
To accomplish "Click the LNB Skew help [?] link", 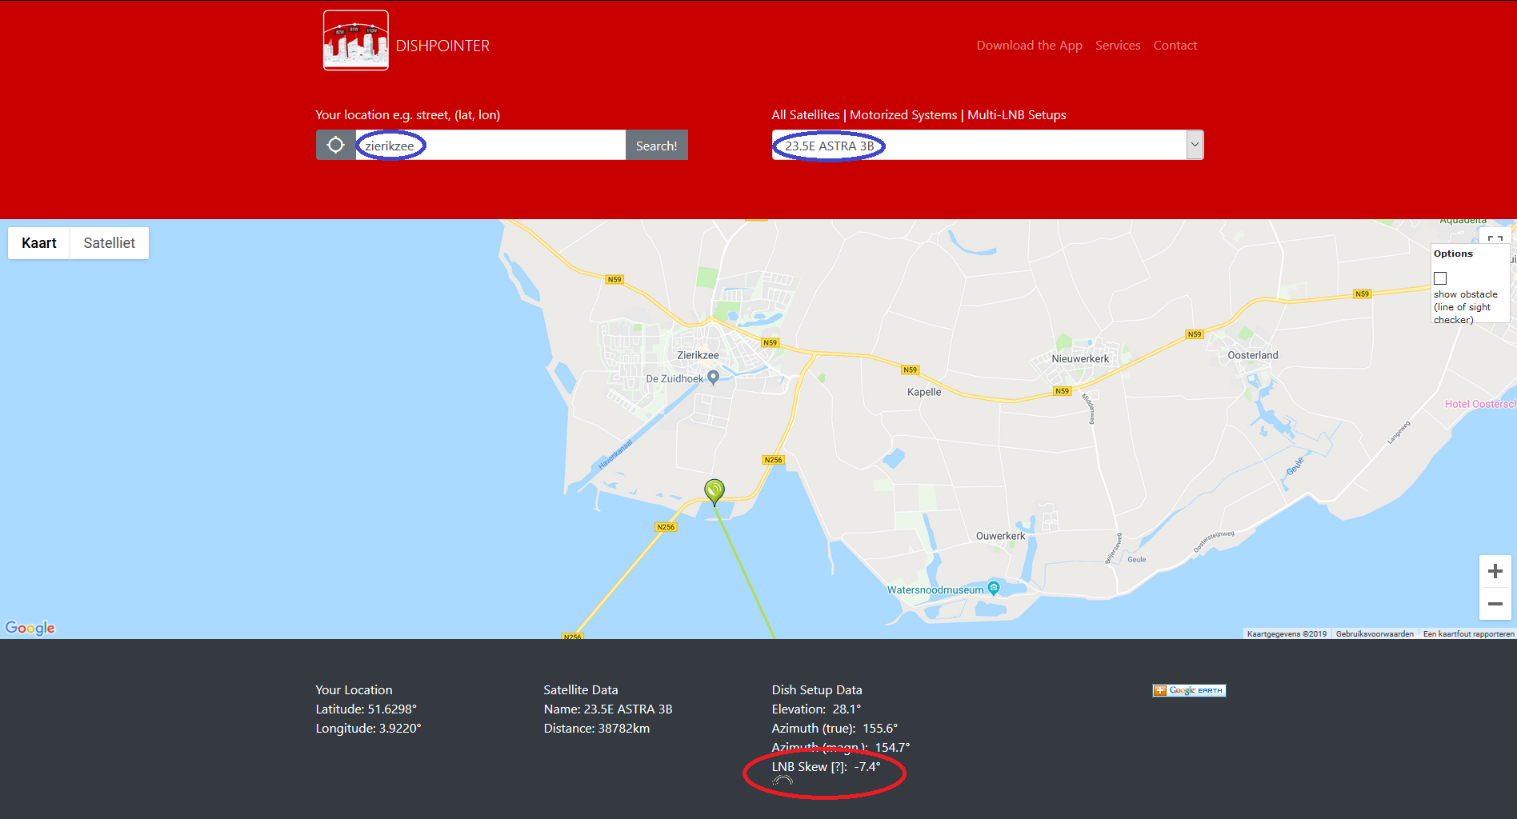I will tap(839, 767).
